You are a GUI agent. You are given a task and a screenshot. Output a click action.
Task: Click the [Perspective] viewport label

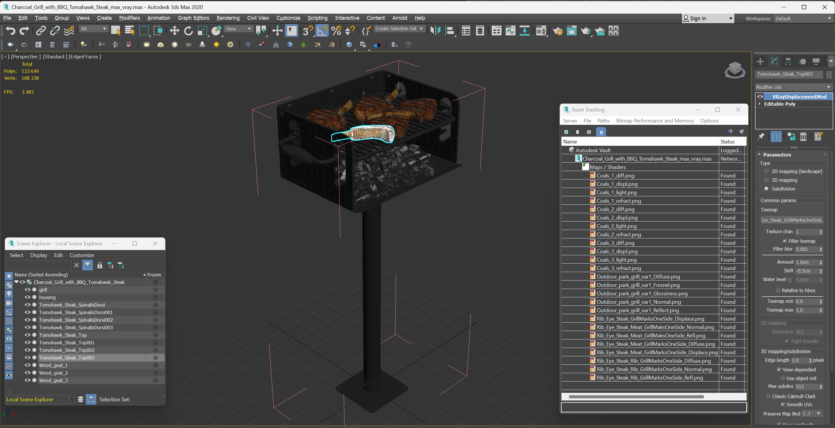26,57
